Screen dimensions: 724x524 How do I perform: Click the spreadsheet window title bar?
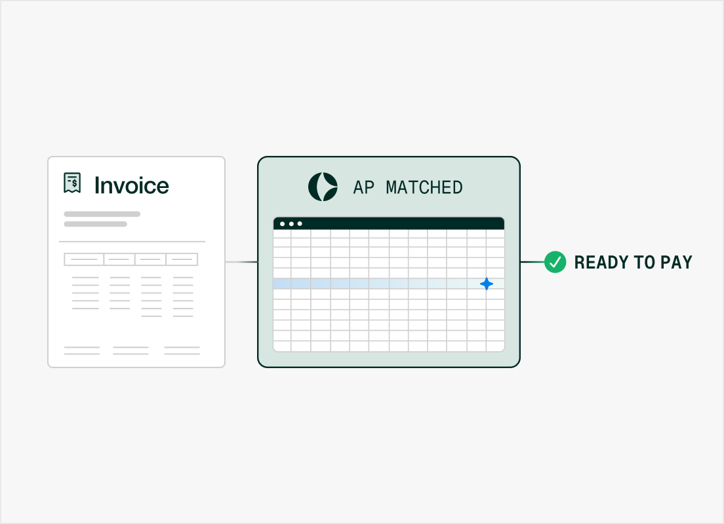click(x=389, y=223)
